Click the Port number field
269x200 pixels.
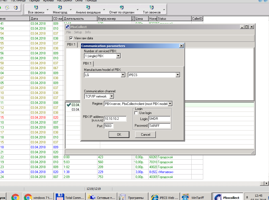pyautogui.click(x=109, y=126)
